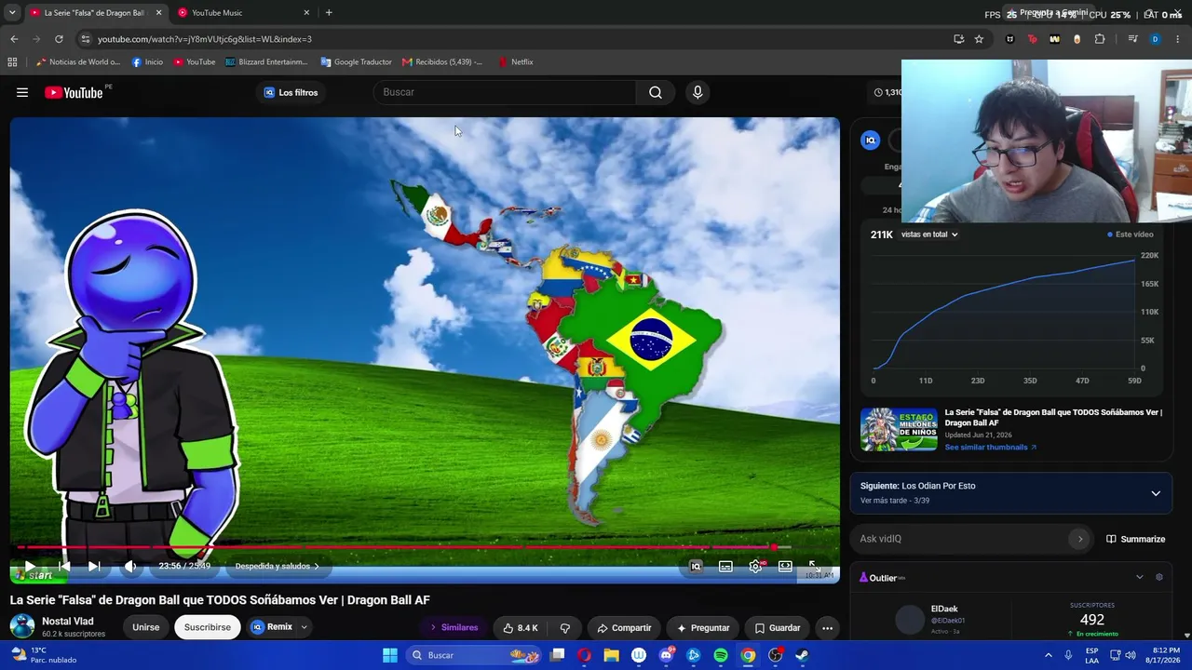The height and width of the screenshot is (670, 1192).
Task: Type in the 'Ask vidIQ' input field
Action: click(963, 539)
